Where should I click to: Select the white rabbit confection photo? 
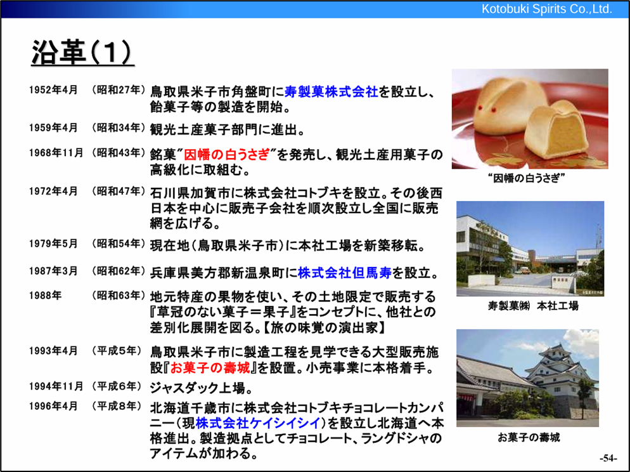[529, 119]
